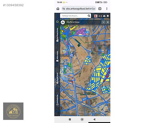165x123 pixels.
Task: Select the Haritadan Seç sidebar tab
Action: [x=57, y=100]
